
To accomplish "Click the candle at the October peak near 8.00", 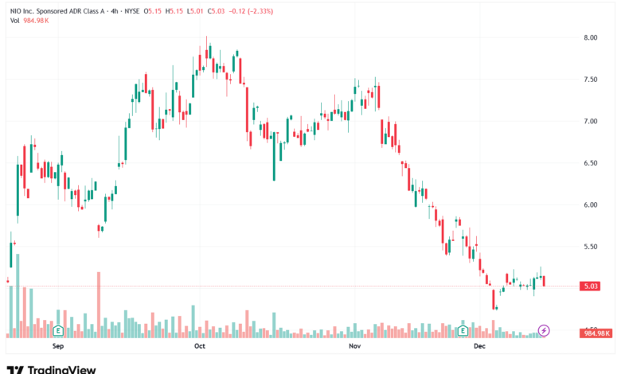I will 206,49.
